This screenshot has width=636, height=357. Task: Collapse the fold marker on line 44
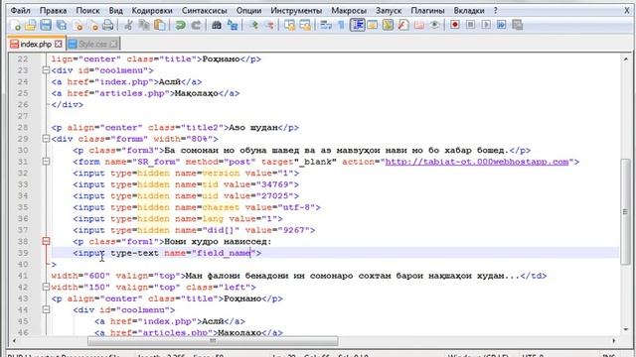point(46,309)
